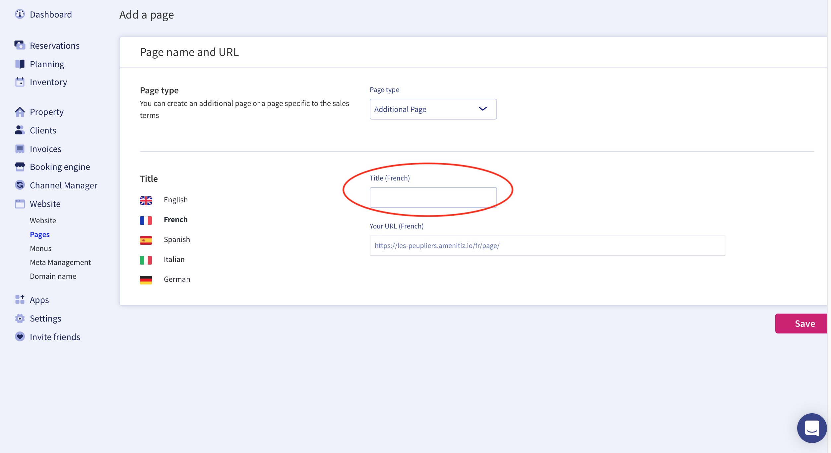
Task: Click the French flag icon
Action: point(146,220)
